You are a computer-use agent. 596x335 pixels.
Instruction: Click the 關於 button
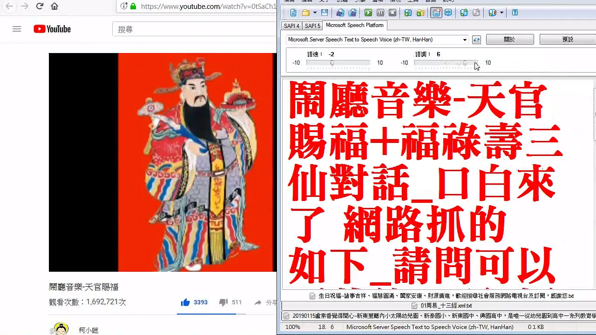pos(509,40)
